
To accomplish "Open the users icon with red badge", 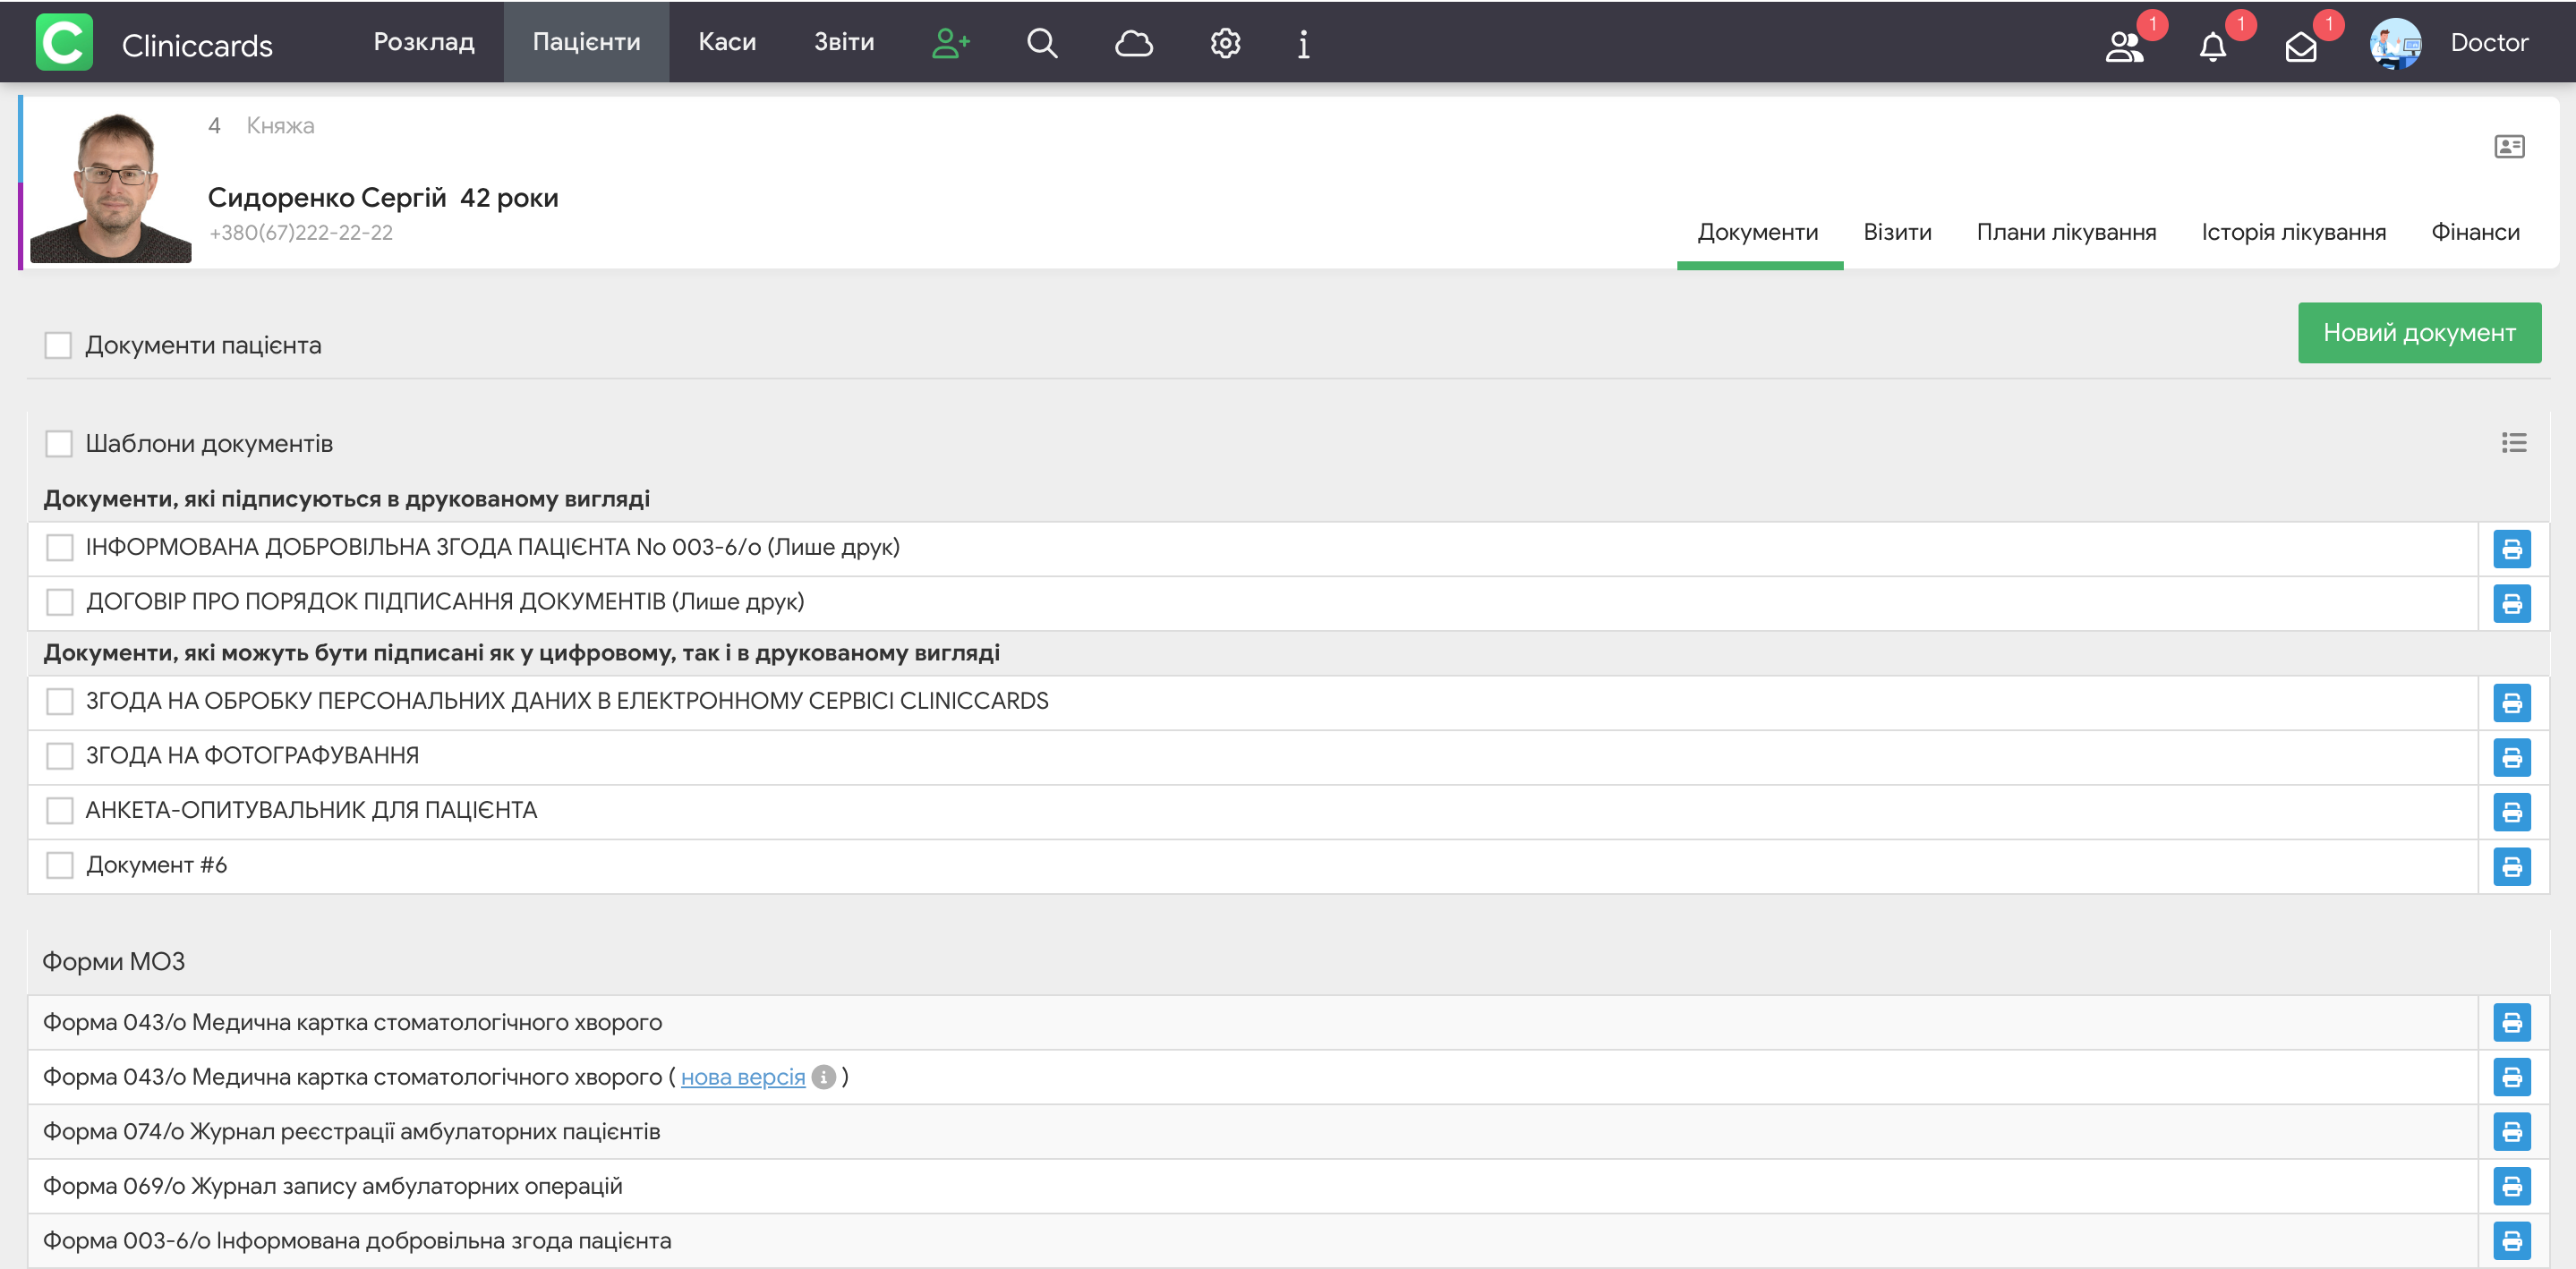I will [2124, 46].
